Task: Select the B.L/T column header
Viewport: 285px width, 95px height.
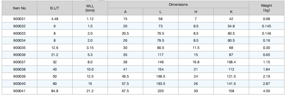Action: pyautogui.click(x=55, y=8)
